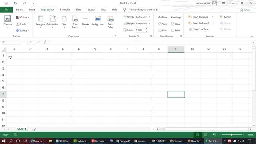256x144 pixels.
Task: Switch to Page Layout view in status bar
Action: point(206,135)
